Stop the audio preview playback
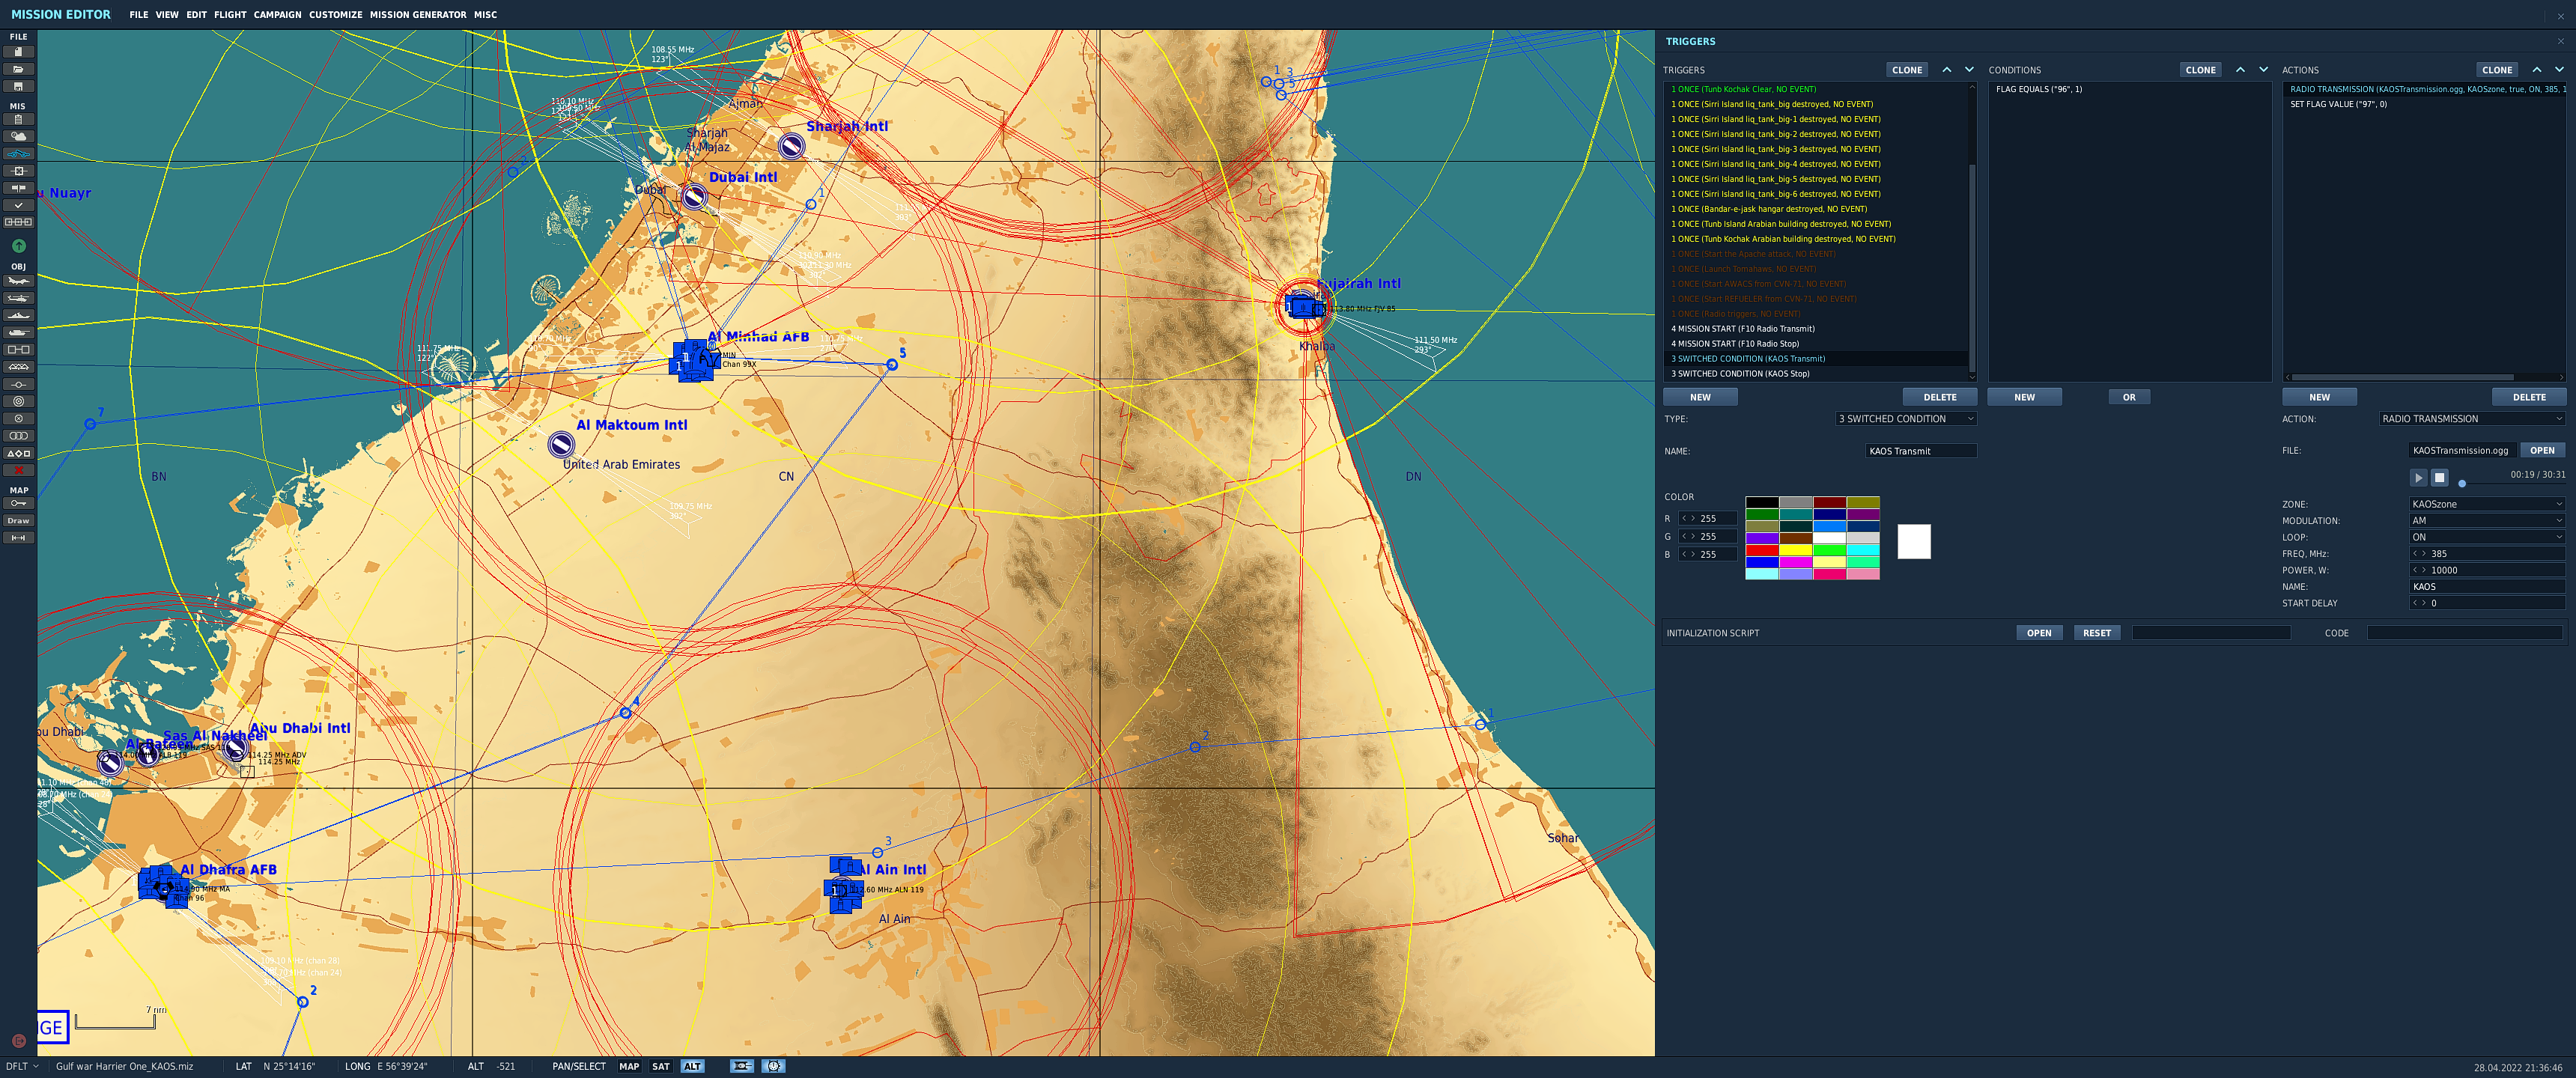This screenshot has height=1078, width=2576. 2439,478
